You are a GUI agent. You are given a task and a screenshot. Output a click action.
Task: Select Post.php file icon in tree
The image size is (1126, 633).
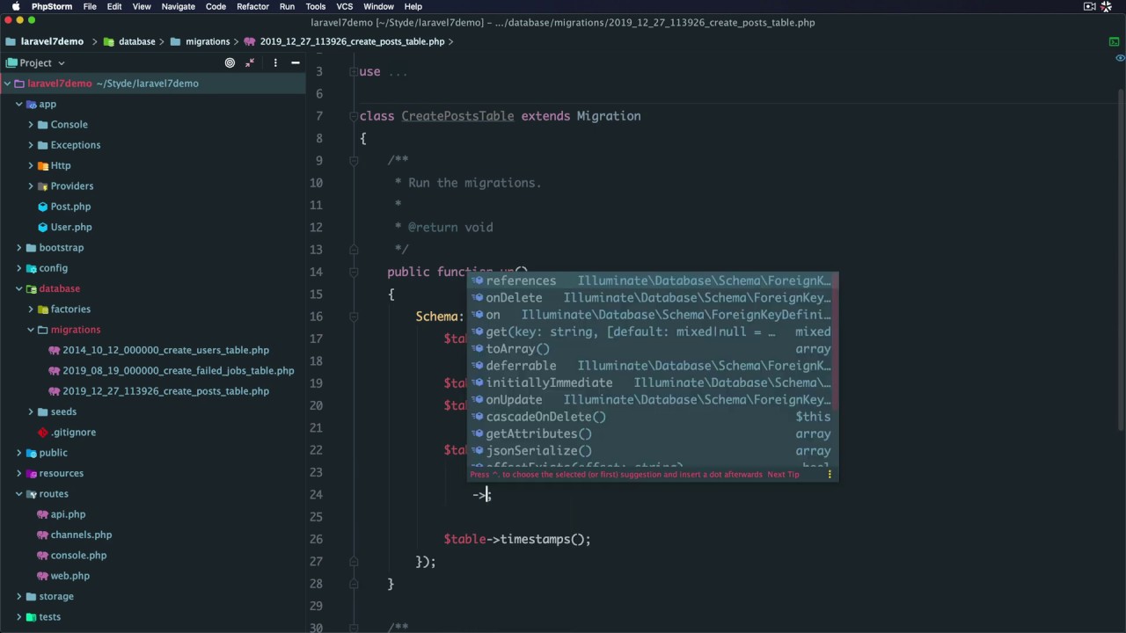tap(43, 207)
